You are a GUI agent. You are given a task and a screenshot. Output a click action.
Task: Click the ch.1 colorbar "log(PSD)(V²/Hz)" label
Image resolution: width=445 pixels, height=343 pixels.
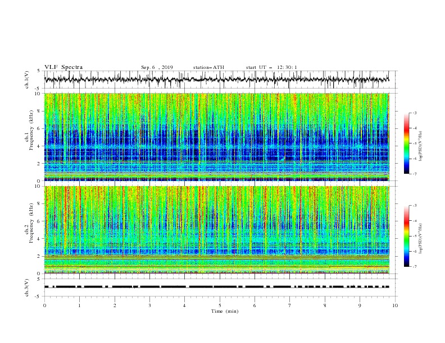coord(421,146)
